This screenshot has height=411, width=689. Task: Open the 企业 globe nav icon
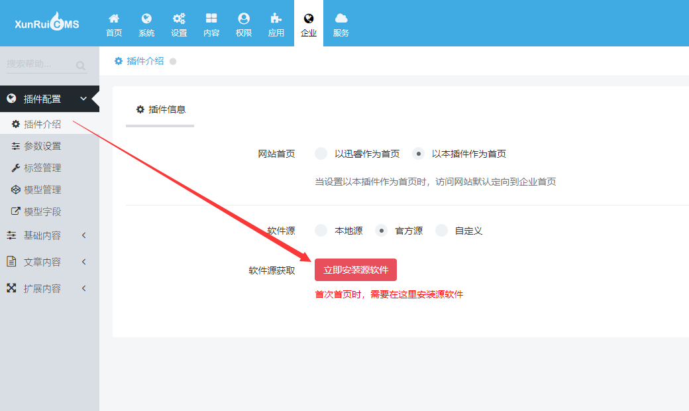click(309, 19)
